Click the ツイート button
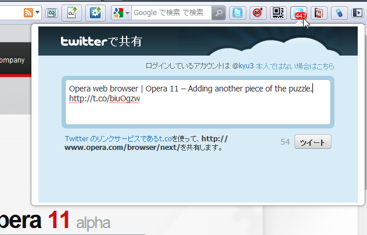 312,142
